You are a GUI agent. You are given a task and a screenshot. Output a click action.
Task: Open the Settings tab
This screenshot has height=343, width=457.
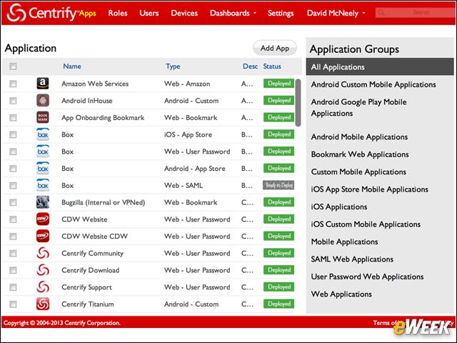click(281, 14)
